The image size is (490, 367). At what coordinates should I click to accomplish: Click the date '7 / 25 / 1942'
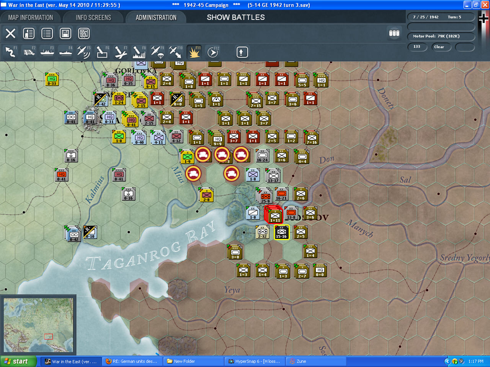click(x=426, y=17)
